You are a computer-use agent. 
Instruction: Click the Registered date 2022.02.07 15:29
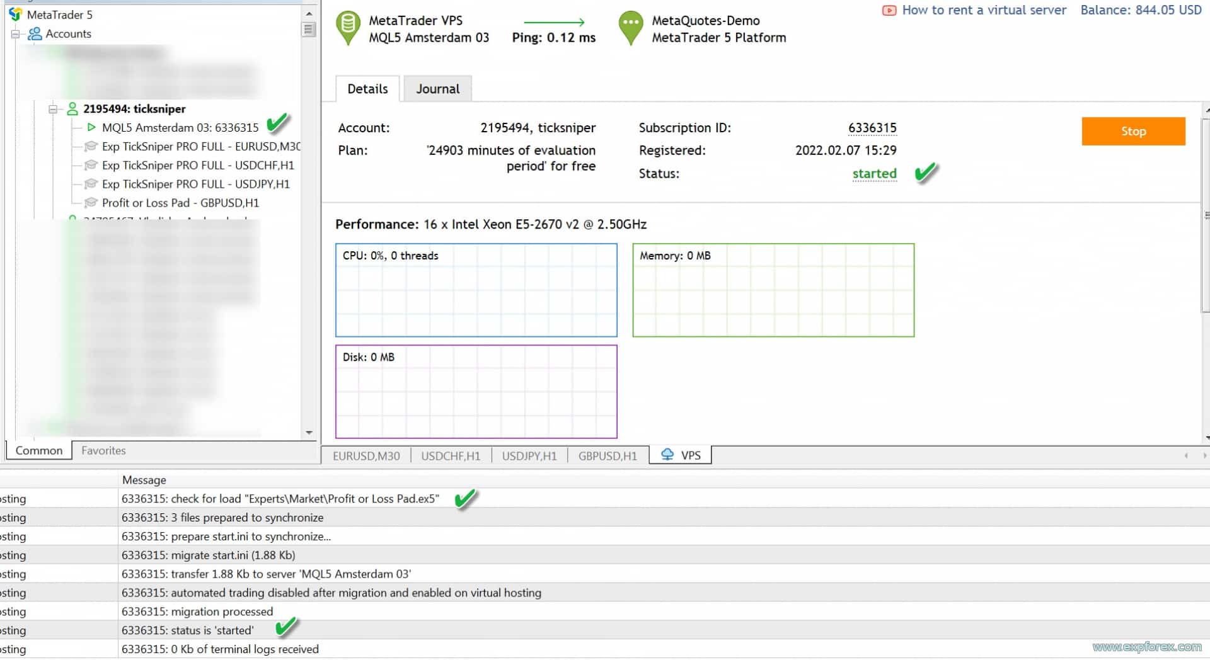coord(846,151)
